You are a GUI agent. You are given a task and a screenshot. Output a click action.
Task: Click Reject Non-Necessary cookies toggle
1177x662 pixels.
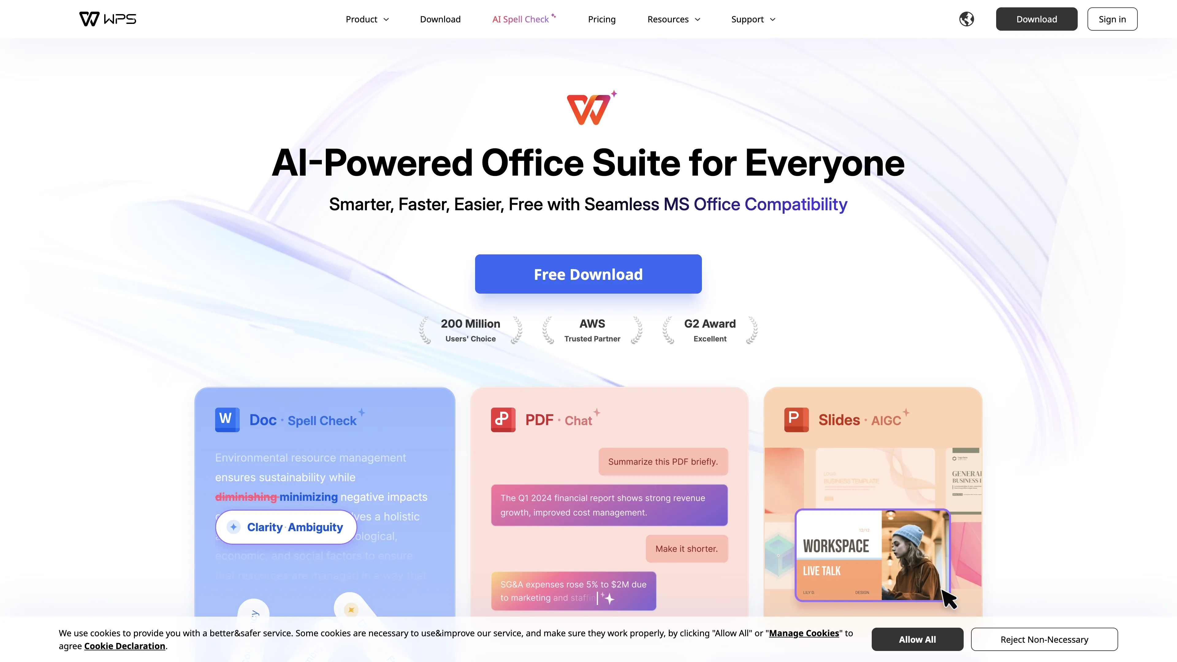(1044, 639)
